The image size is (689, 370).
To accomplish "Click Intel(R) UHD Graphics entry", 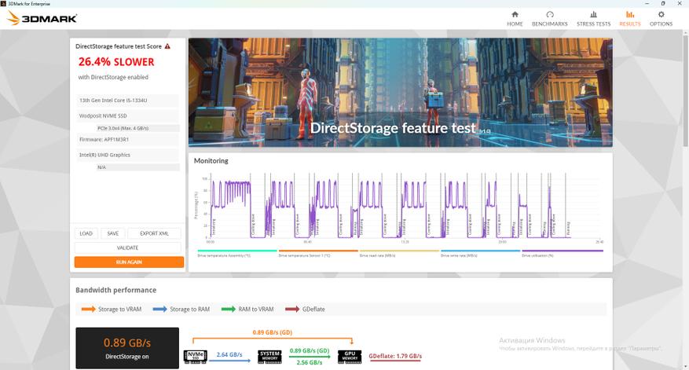I will tap(128, 155).
